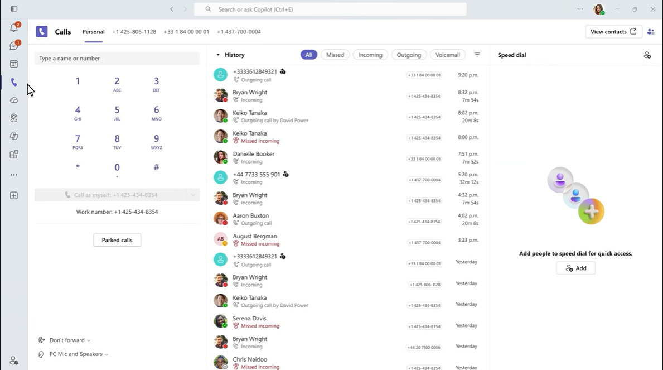The image size is (663, 370).
Task: Select Danielle Booker incoming call entry
Action: (x=347, y=157)
